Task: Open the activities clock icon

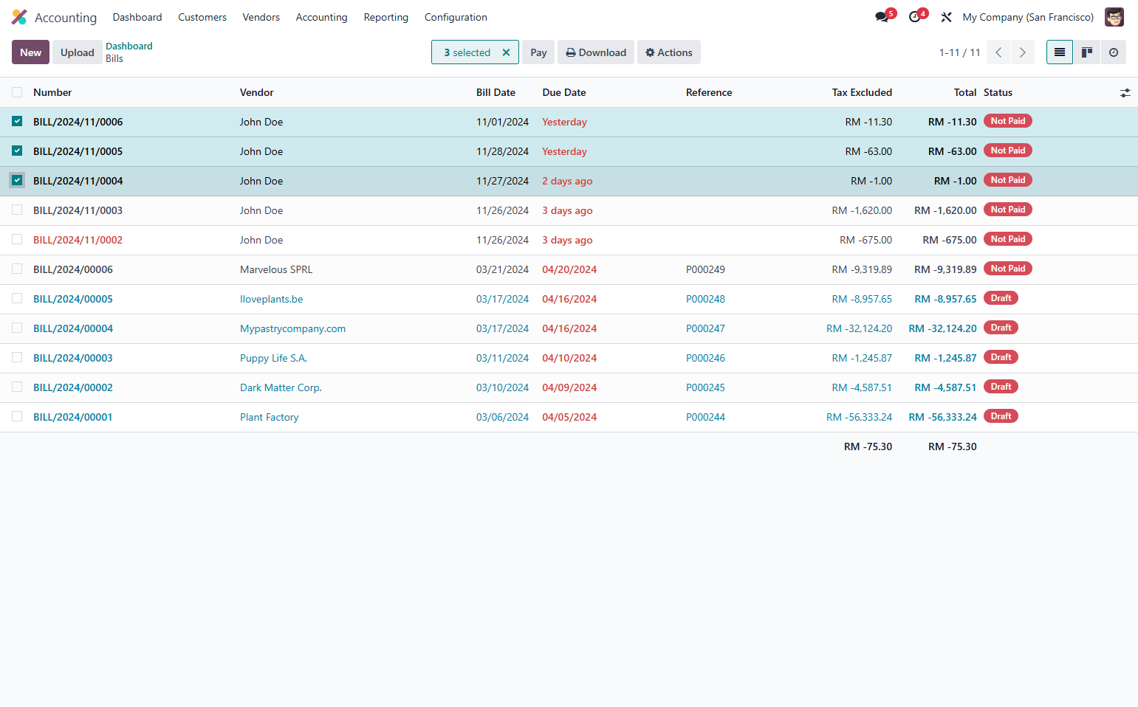Action: pyautogui.click(x=914, y=17)
